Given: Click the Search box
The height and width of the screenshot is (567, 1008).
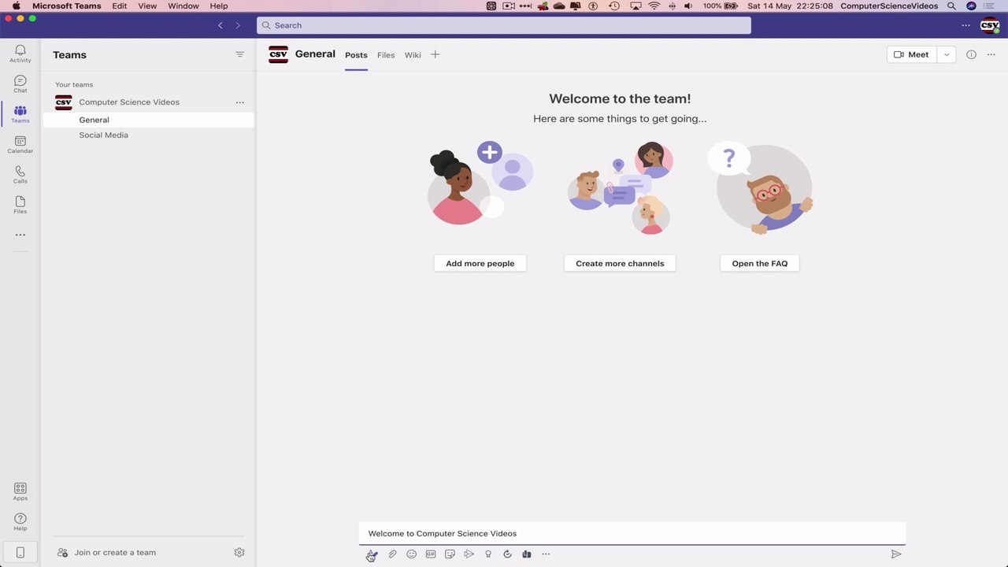Looking at the screenshot, I should [504, 25].
